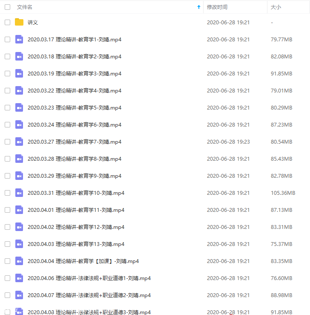Select checkbox for 2020.04.01 教育学11 file
This screenshot has width=310, height=315.
click(x=7, y=210)
